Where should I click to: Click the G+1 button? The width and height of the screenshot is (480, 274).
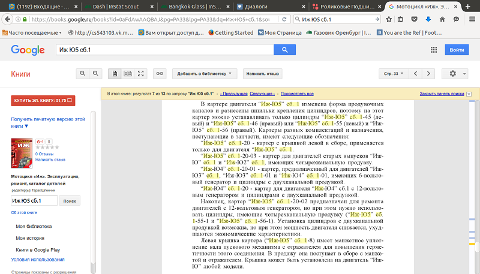click(x=40, y=141)
